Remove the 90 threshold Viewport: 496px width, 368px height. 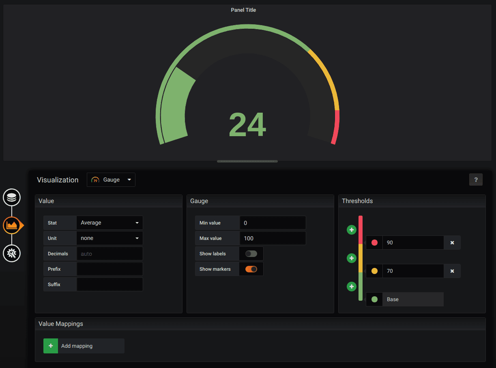tap(452, 243)
